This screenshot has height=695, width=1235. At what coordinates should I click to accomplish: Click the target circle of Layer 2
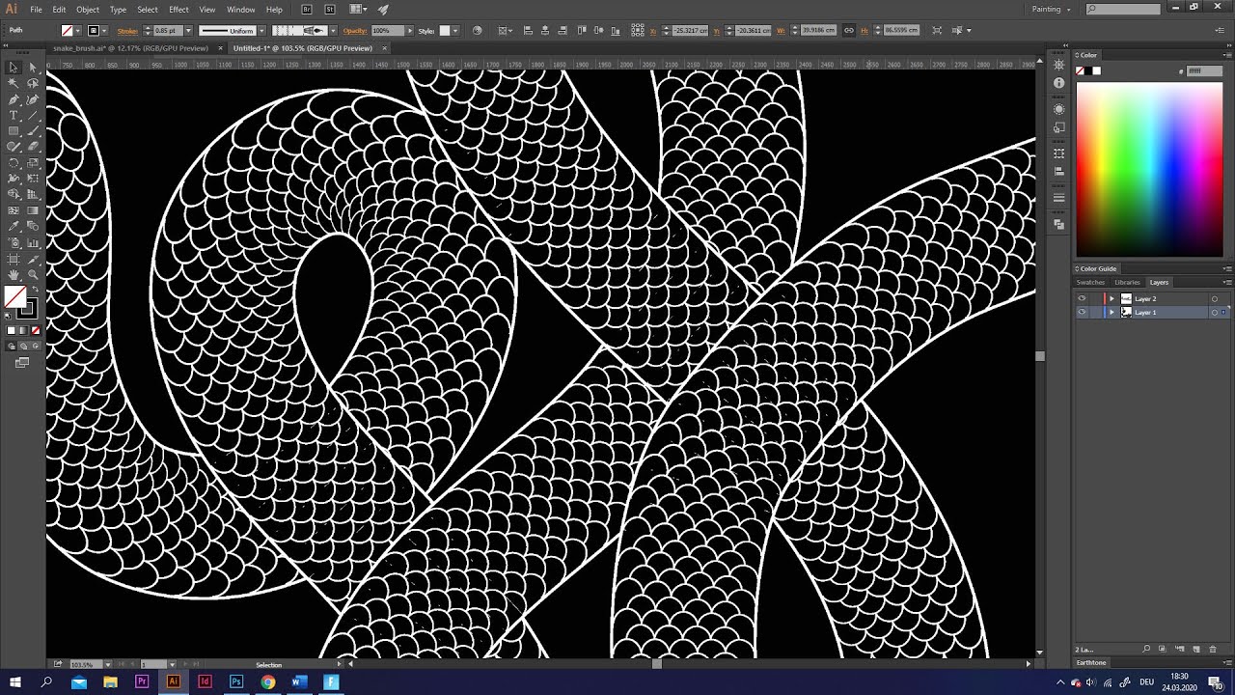coord(1215,299)
